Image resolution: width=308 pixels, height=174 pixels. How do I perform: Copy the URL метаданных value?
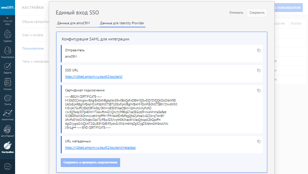pos(258,142)
